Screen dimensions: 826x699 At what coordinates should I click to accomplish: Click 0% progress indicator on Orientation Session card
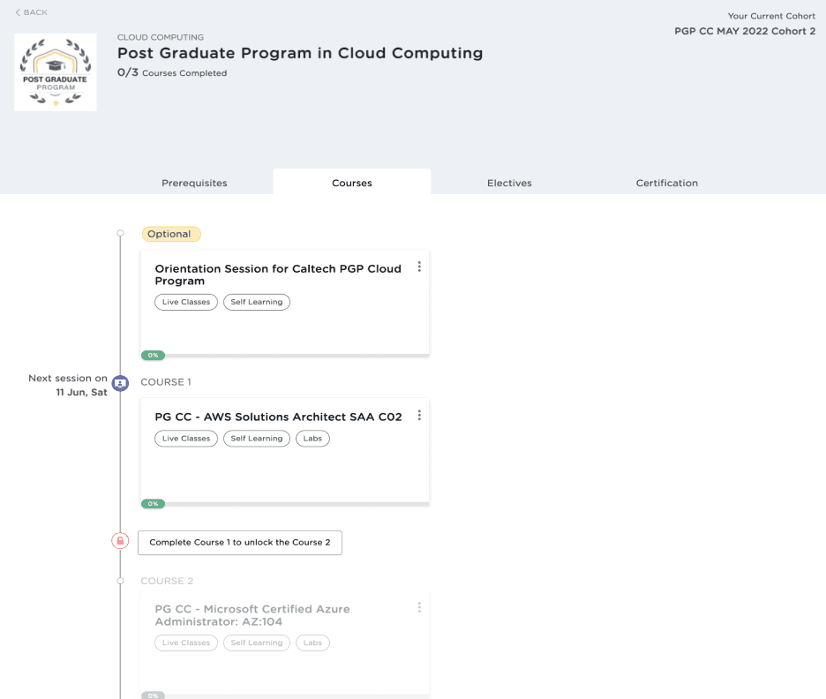(x=153, y=356)
